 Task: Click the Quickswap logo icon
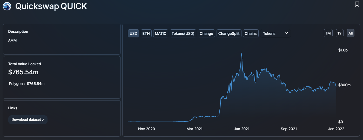point(7,6)
